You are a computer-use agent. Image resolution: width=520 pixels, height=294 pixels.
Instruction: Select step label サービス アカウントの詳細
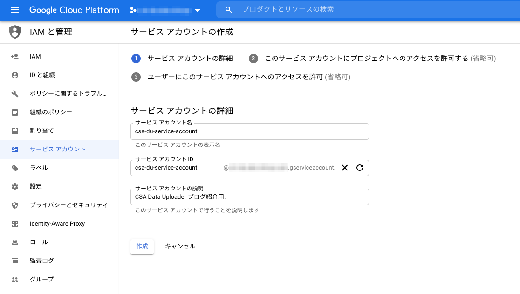(x=190, y=59)
